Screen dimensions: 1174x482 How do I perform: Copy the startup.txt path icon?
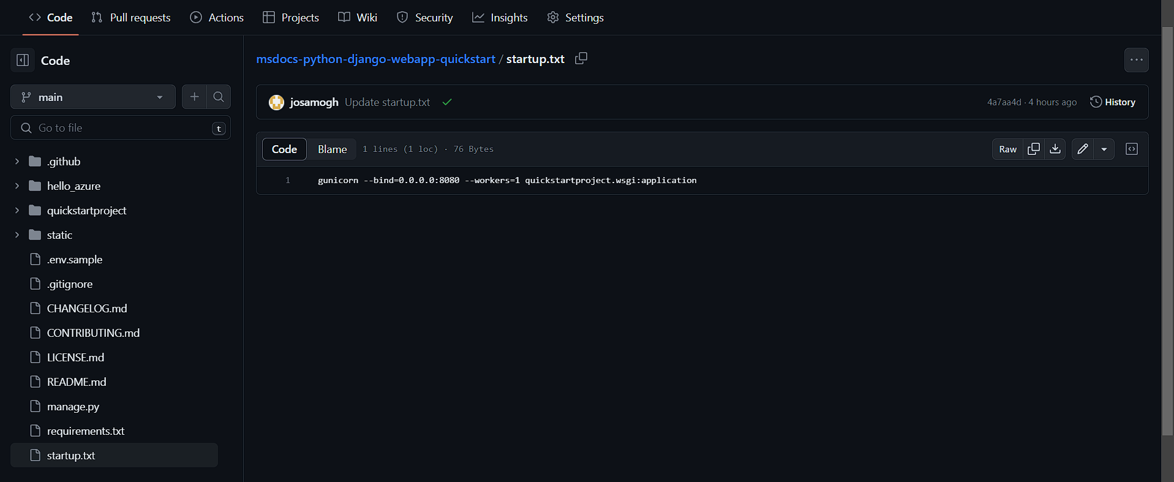coord(581,58)
